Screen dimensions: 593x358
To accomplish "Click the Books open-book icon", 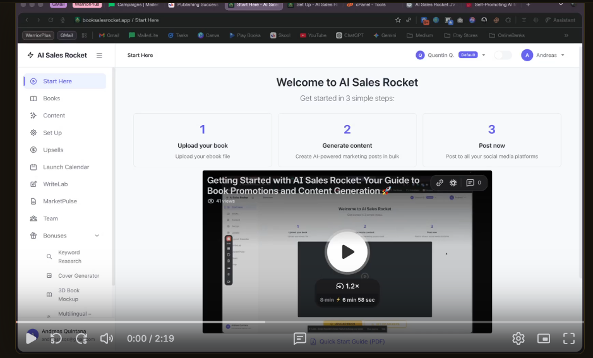I will coord(33,98).
